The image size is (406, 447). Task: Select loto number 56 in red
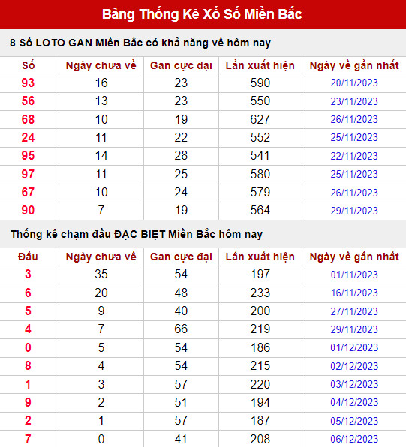coord(28,101)
